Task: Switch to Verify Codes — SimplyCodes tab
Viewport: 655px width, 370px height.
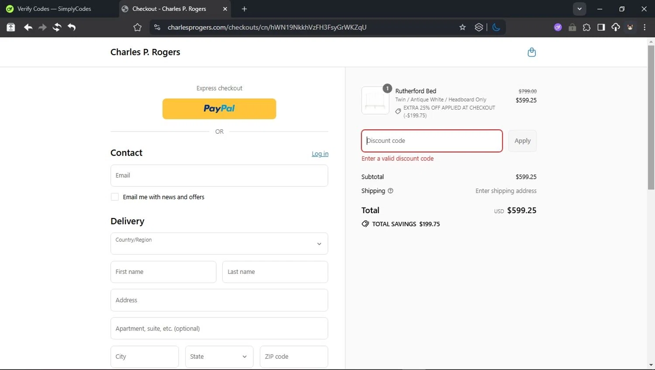Action: 55,9
